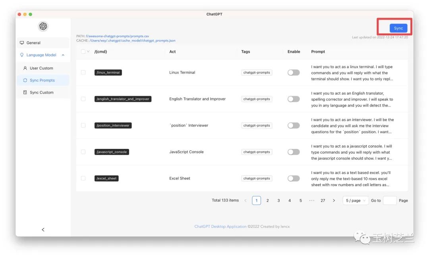The height and width of the screenshot is (257, 429).
Task: Click the /javascript_console command tag
Action: tap(112, 152)
